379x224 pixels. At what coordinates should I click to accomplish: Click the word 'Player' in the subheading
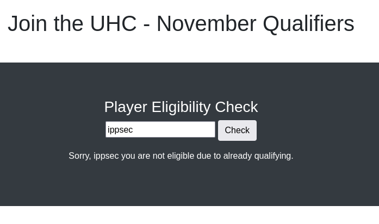pyautogui.click(x=125, y=107)
